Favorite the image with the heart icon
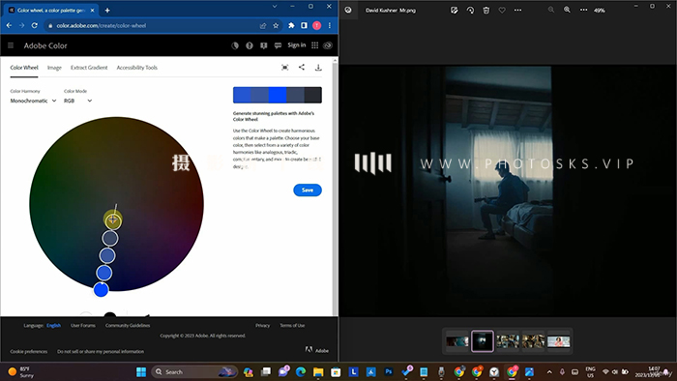Image resolution: width=677 pixels, height=381 pixels. tap(502, 10)
